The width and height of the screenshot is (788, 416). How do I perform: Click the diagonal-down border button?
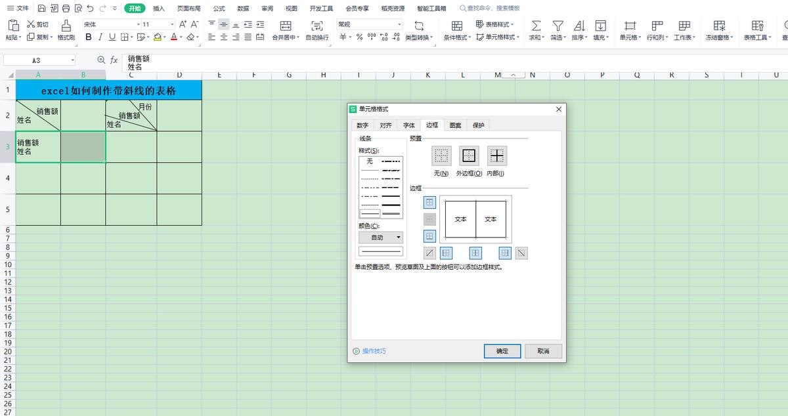click(x=521, y=253)
